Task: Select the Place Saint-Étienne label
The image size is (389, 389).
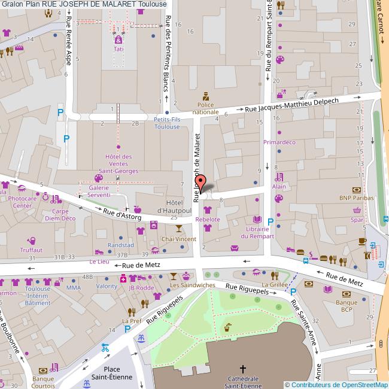Action: click(x=112, y=373)
